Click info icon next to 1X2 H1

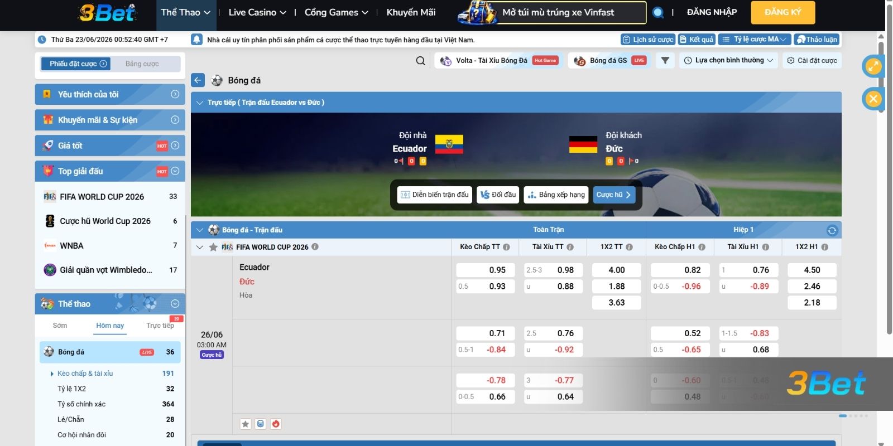coord(824,247)
